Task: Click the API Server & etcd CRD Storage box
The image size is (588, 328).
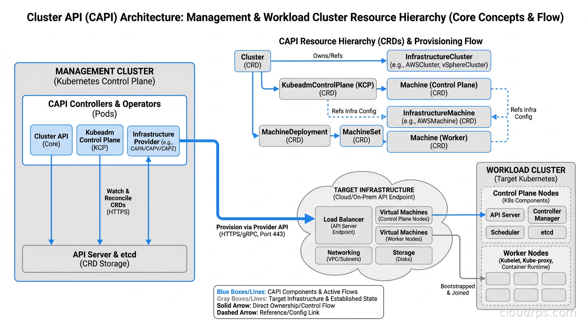Action: [x=105, y=259]
